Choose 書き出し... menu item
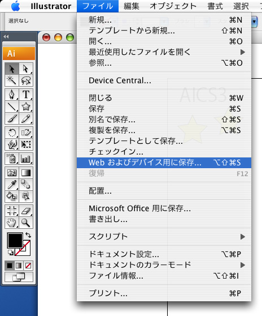This screenshot has height=316, width=262. click(164, 219)
